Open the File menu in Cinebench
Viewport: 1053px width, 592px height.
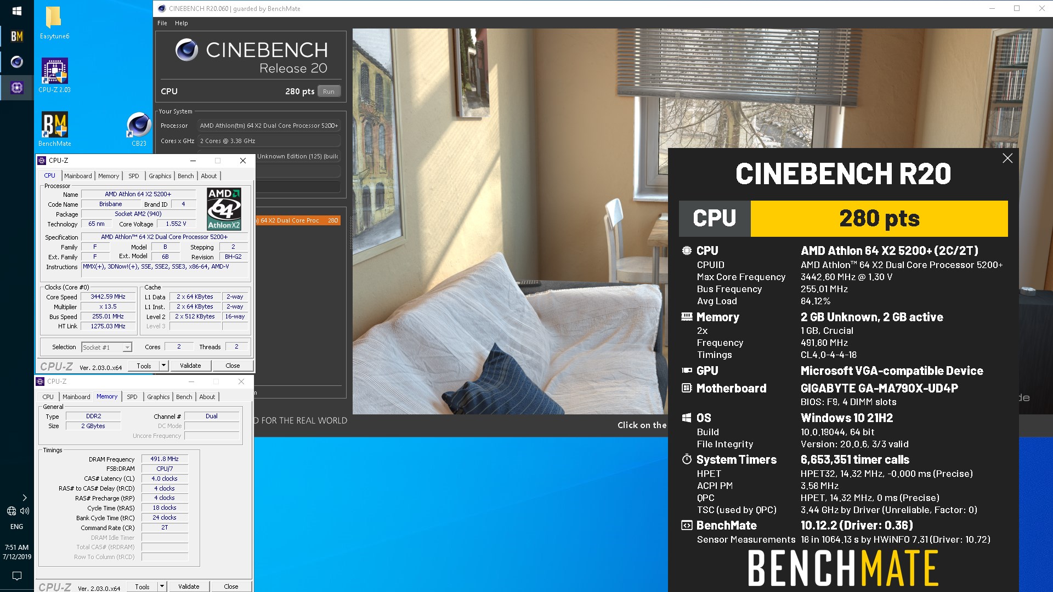[x=162, y=23]
